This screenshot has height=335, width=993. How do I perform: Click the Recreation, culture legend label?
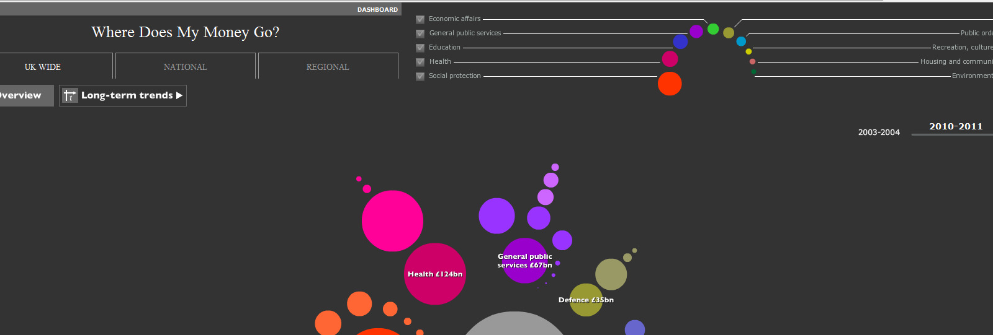tap(962, 47)
